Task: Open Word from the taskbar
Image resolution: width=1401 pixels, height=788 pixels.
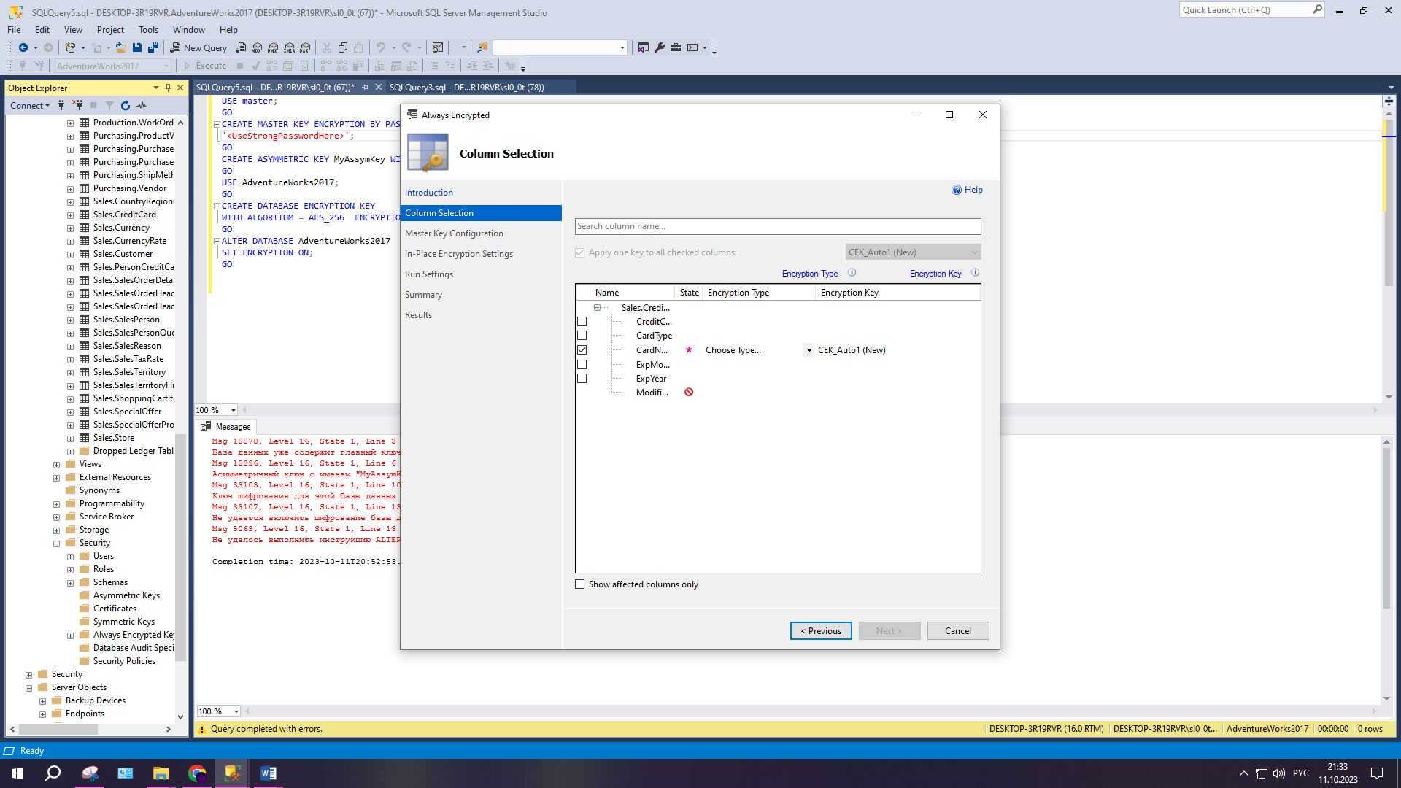Action: coord(268,773)
